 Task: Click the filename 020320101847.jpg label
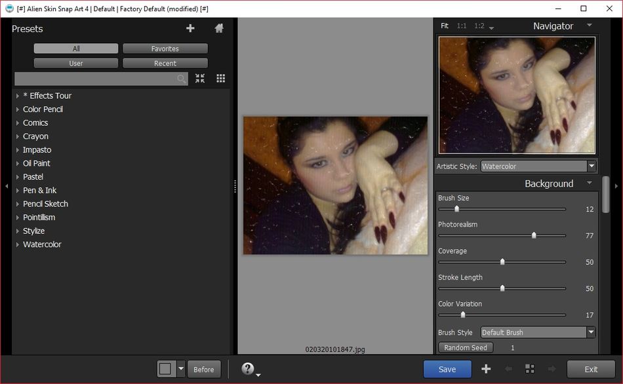335,349
